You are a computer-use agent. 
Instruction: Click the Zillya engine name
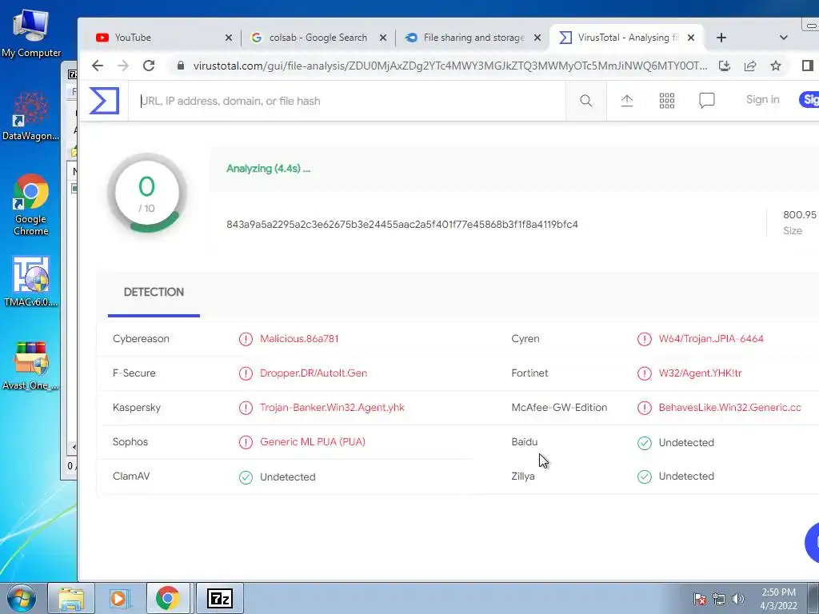[x=523, y=476]
